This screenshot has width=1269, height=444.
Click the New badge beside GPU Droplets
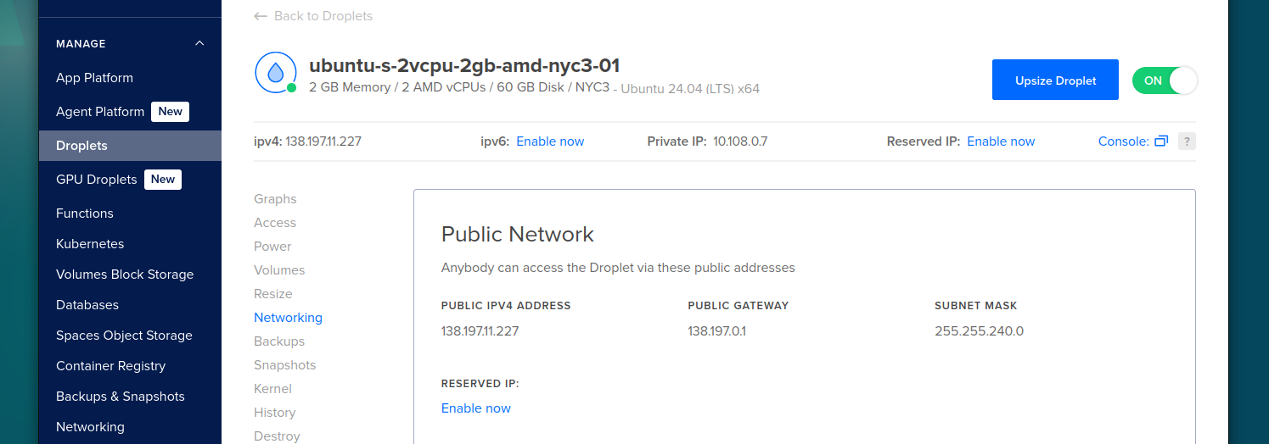[x=163, y=180]
